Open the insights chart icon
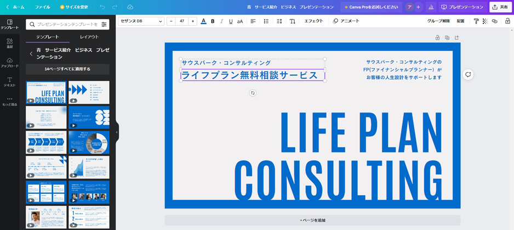This screenshot has height=230, width=514. tap(431, 7)
